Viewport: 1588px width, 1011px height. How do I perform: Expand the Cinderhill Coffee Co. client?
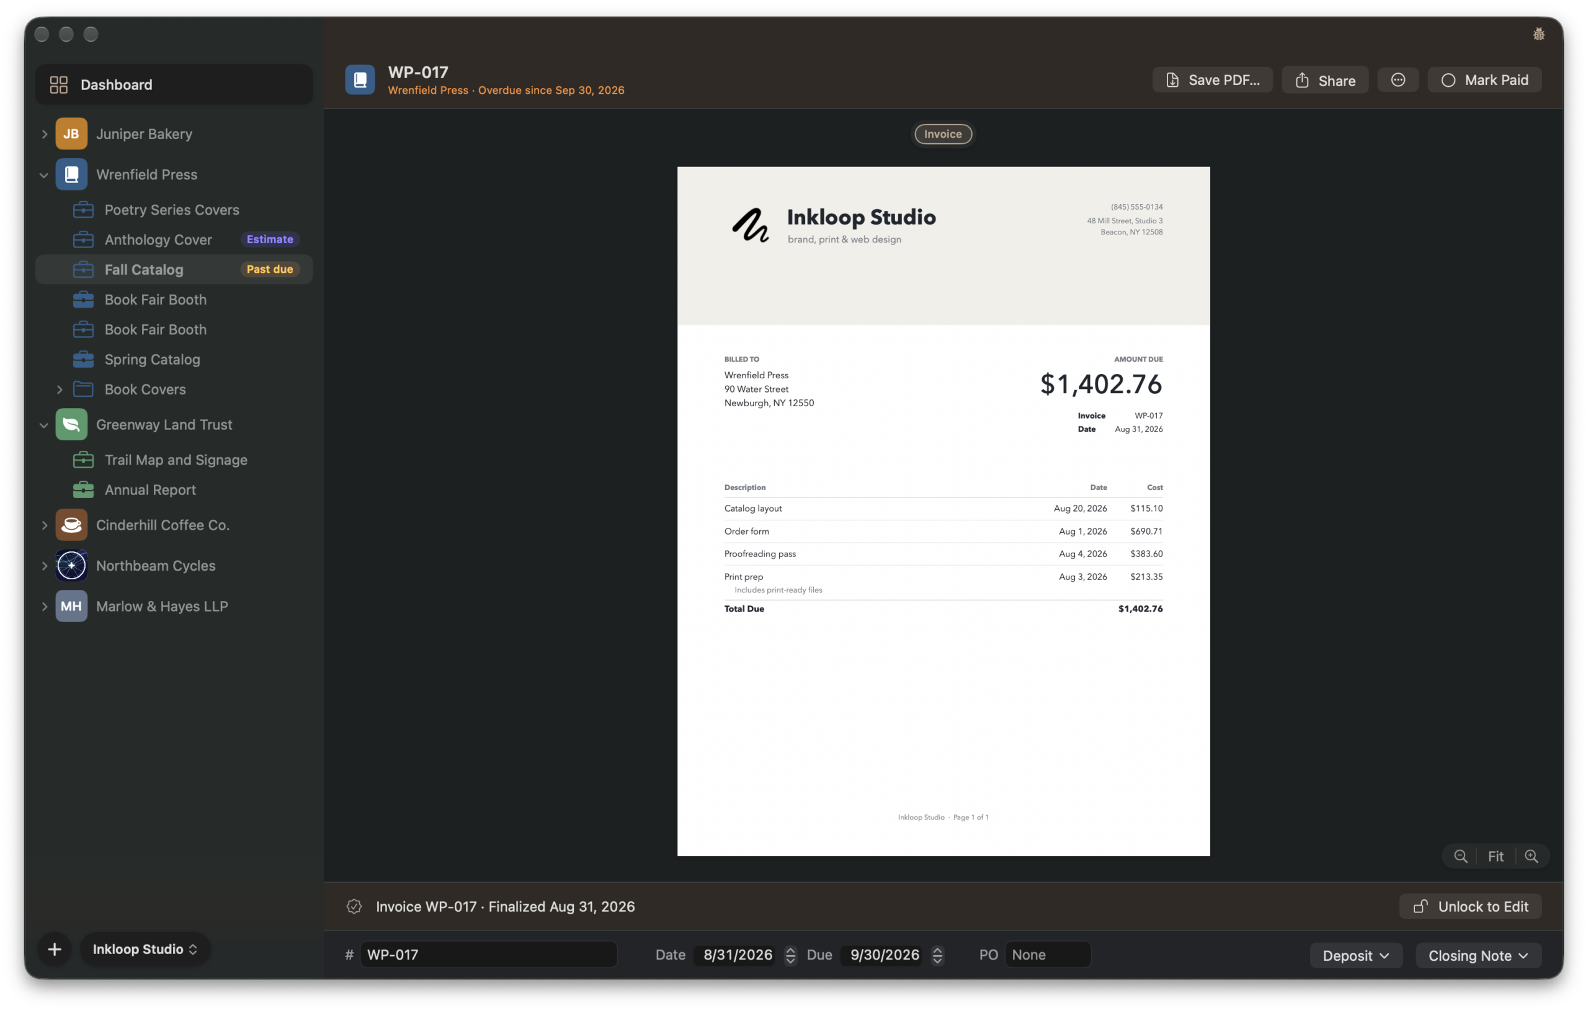[x=44, y=525]
